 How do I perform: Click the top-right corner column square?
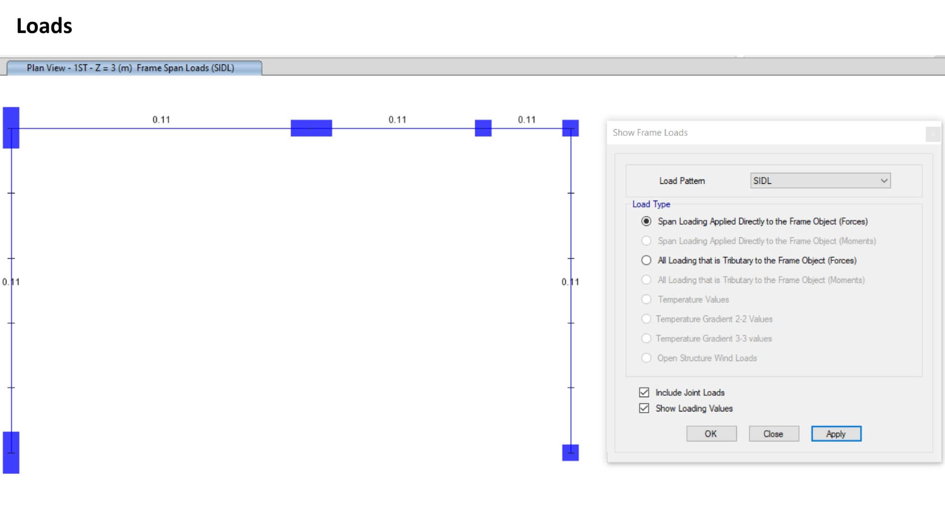570,128
